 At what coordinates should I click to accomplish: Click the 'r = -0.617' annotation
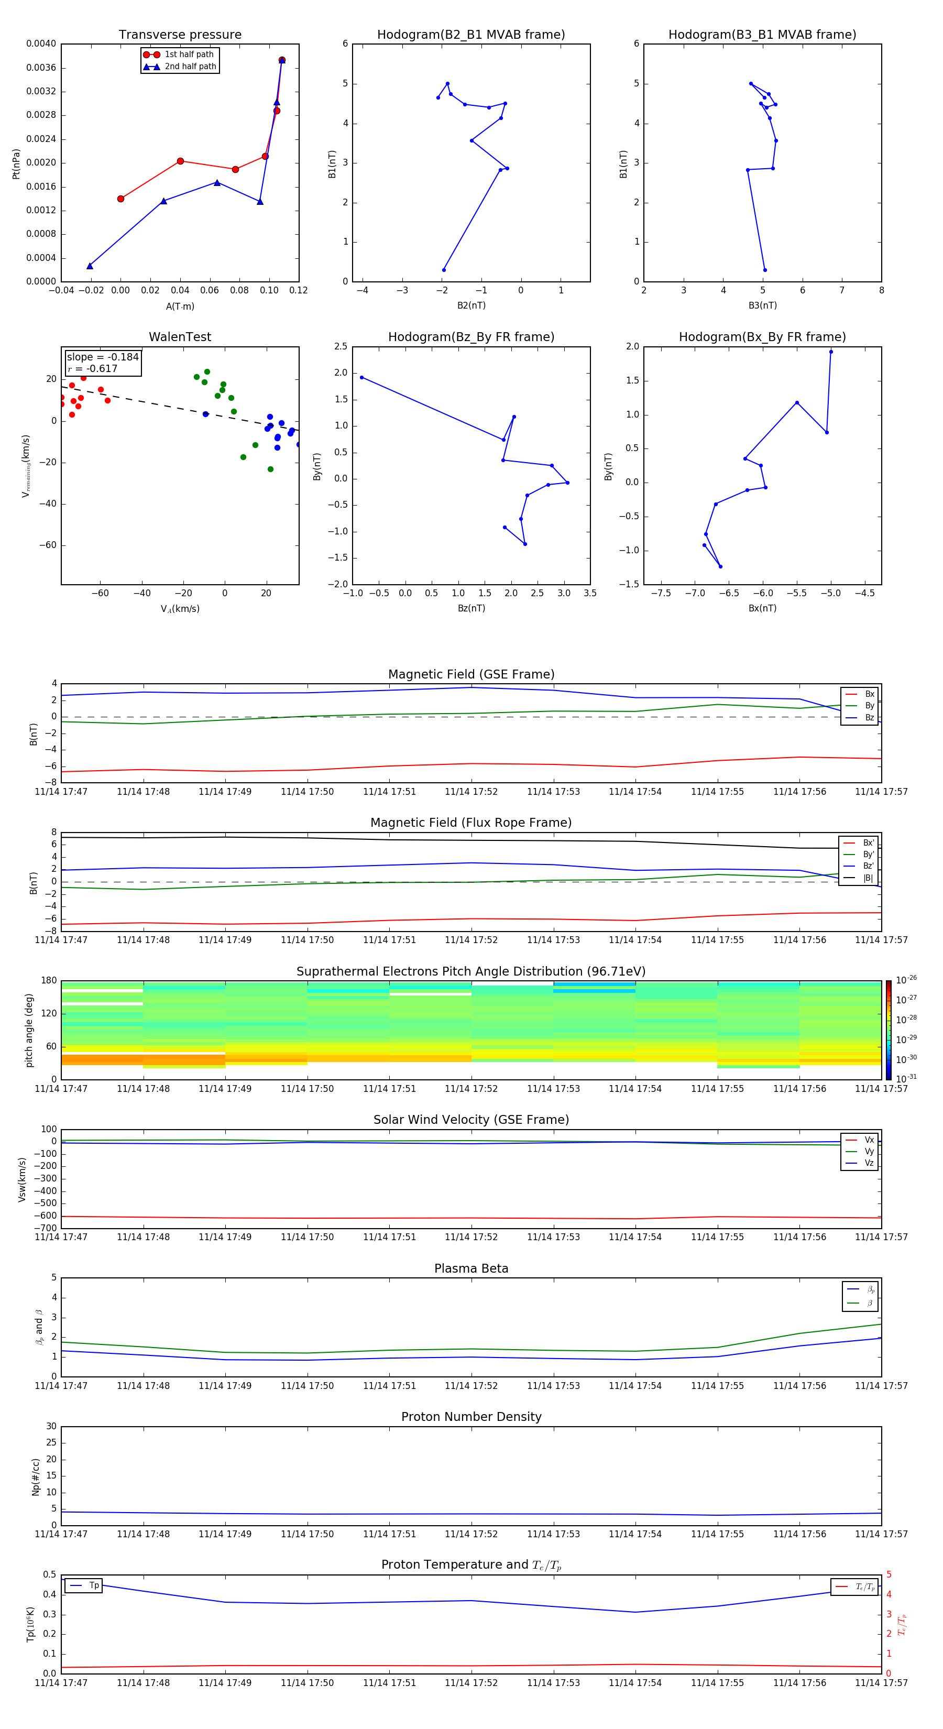[x=93, y=368]
